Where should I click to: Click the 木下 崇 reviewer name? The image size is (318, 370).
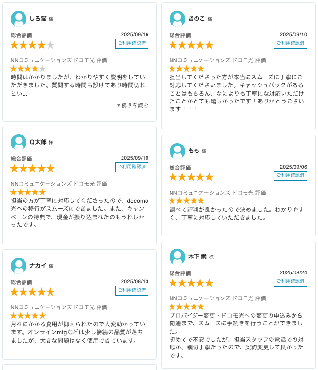point(197,257)
